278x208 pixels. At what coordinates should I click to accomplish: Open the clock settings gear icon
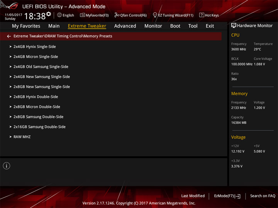click(49, 14)
